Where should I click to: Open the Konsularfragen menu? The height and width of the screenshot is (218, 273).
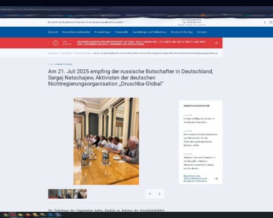102,32
